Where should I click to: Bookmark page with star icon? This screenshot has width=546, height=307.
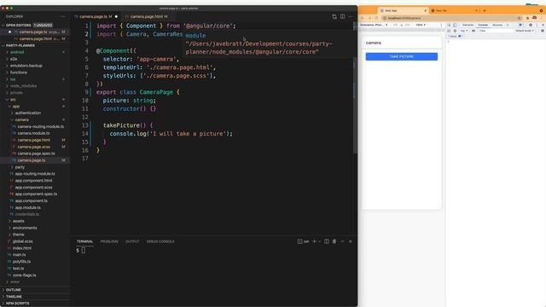(520, 18)
